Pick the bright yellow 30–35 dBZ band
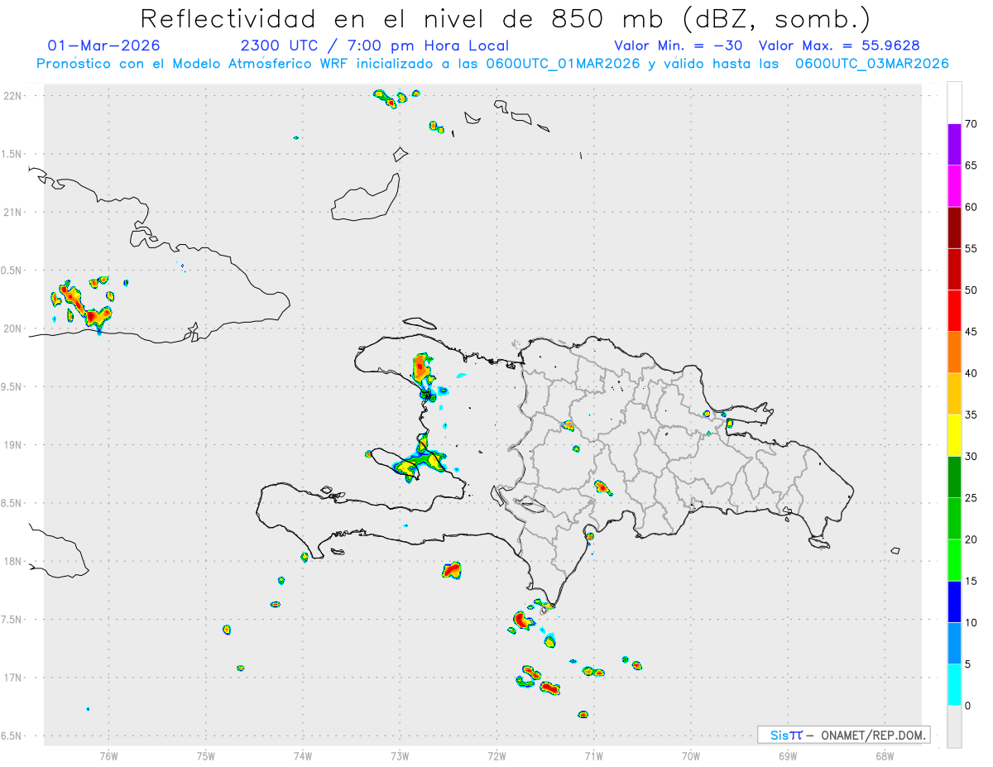The image size is (993, 767). point(954,435)
